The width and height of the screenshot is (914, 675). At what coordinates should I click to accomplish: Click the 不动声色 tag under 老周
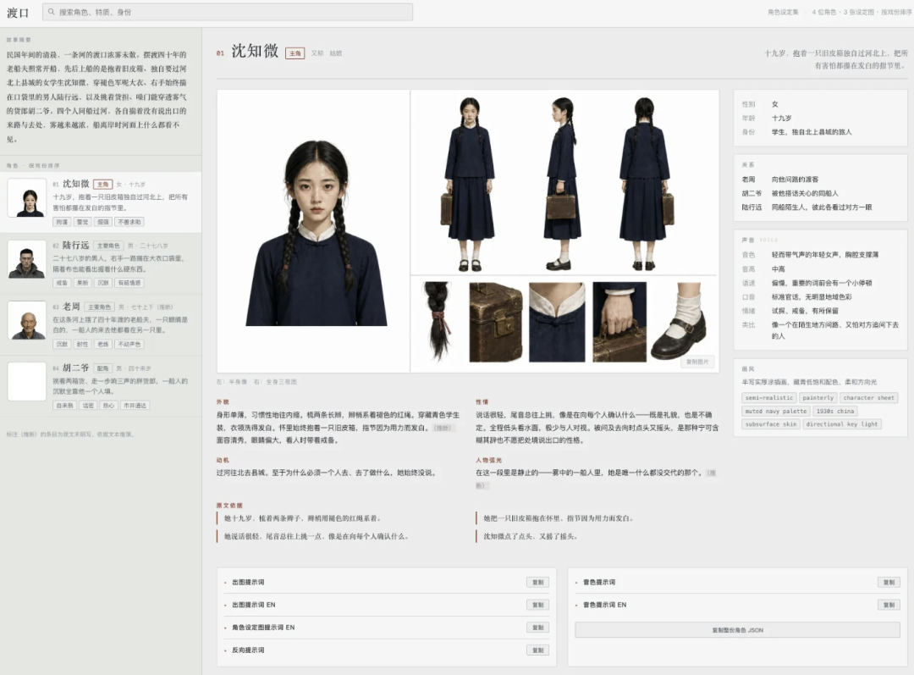coord(129,344)
